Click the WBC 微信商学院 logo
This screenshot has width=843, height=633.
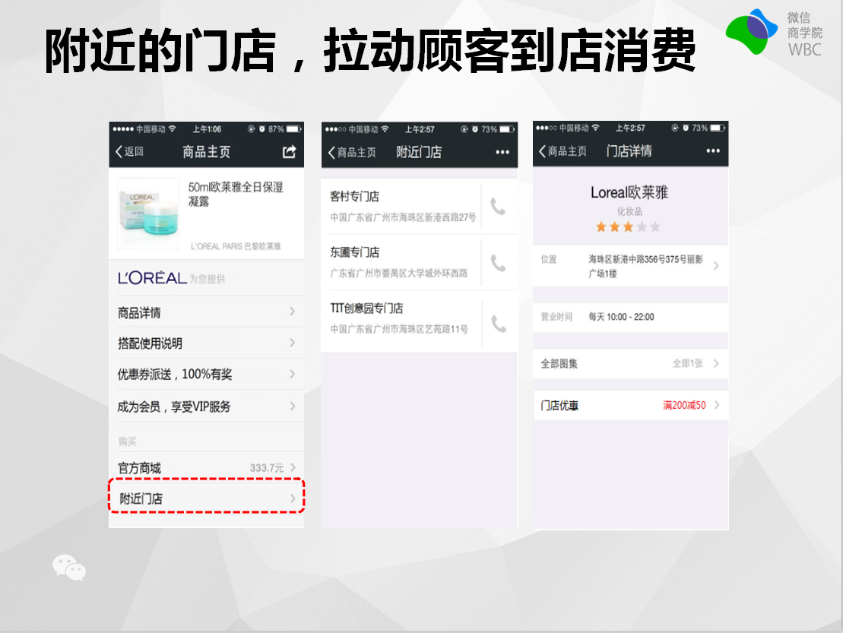point(774,33)
